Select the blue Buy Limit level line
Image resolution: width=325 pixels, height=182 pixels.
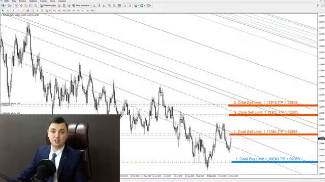point(274,162)
